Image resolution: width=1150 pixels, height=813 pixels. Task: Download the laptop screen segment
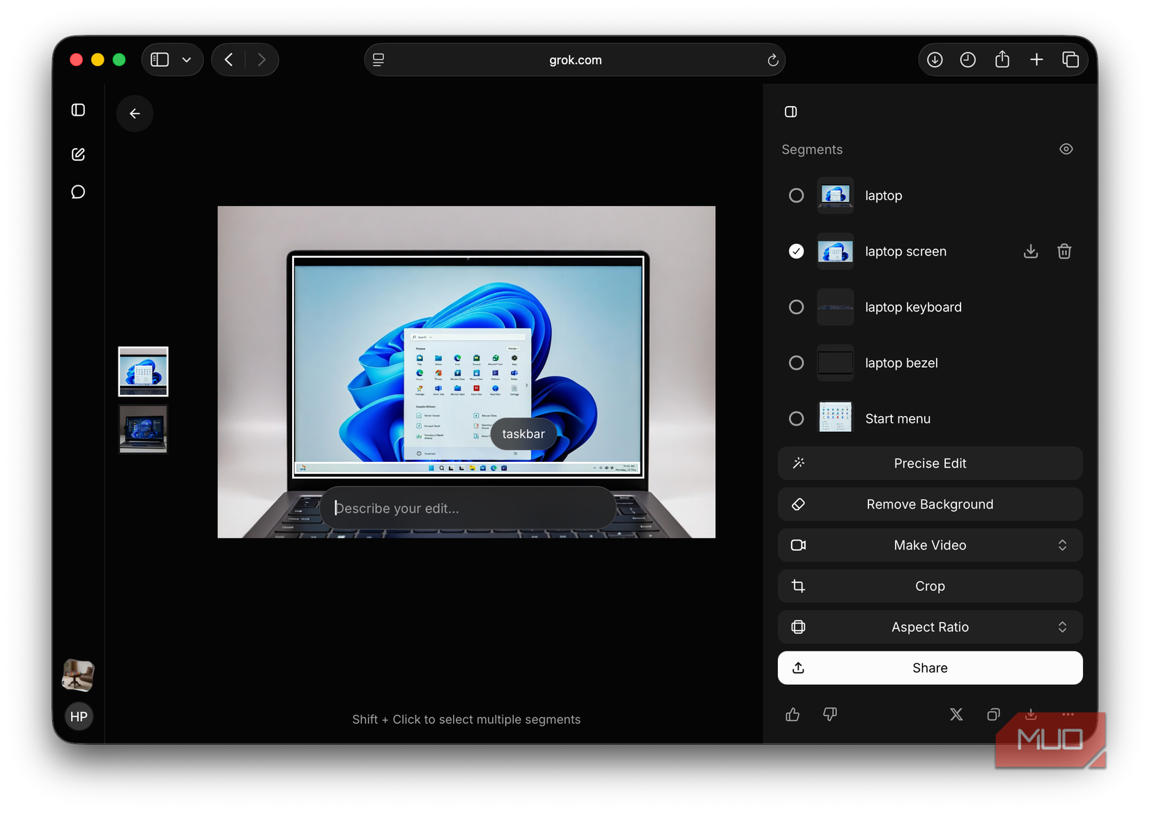pos(1030,251)
